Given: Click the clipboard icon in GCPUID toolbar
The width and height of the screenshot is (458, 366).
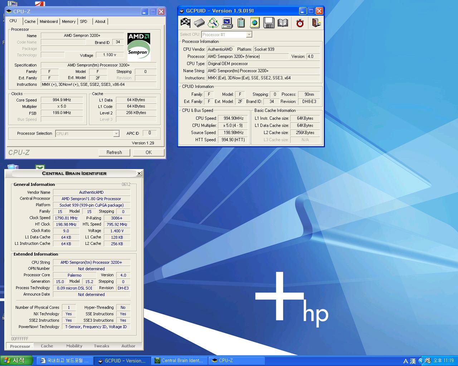Looking at the screenshot, I should [241, 23].
